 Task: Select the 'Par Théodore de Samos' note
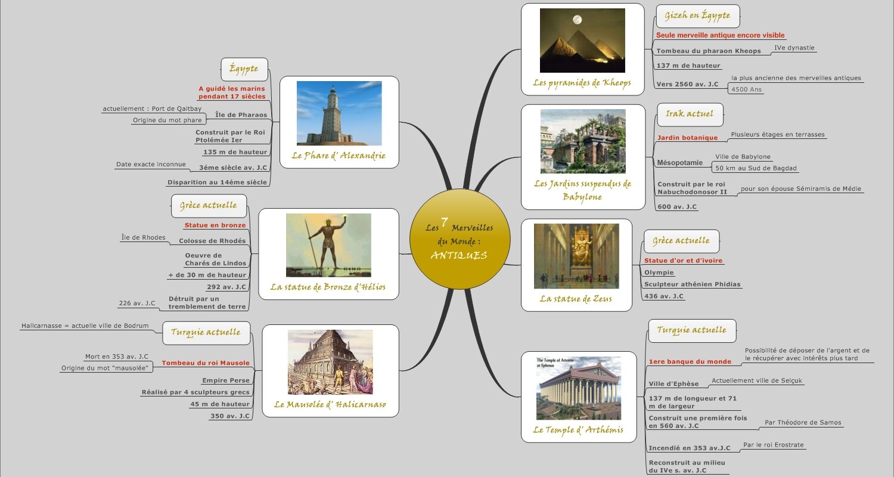[803, 423]
